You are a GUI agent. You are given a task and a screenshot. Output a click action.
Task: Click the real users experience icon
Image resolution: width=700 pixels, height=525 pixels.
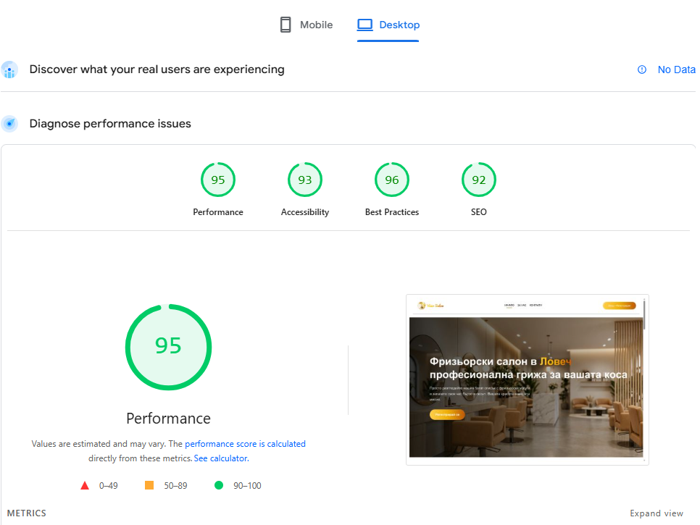9,70
